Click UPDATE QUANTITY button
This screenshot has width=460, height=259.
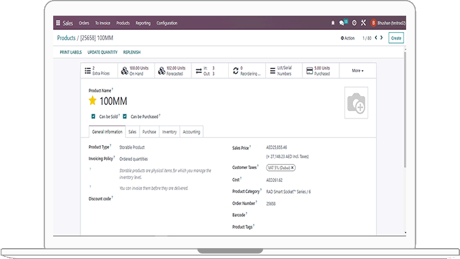102,52
